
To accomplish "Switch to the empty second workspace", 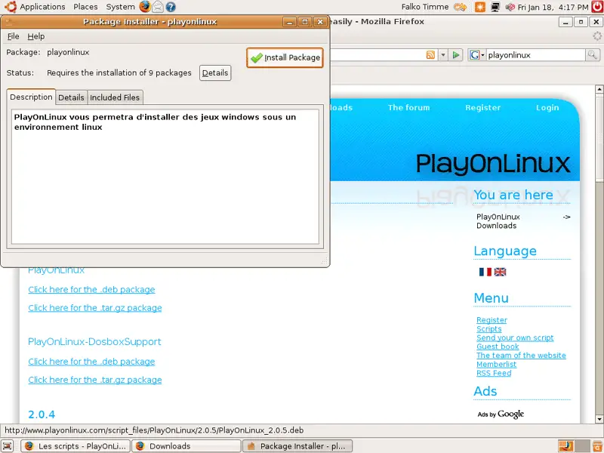I will pyautogui.click(x=581, y=446).
